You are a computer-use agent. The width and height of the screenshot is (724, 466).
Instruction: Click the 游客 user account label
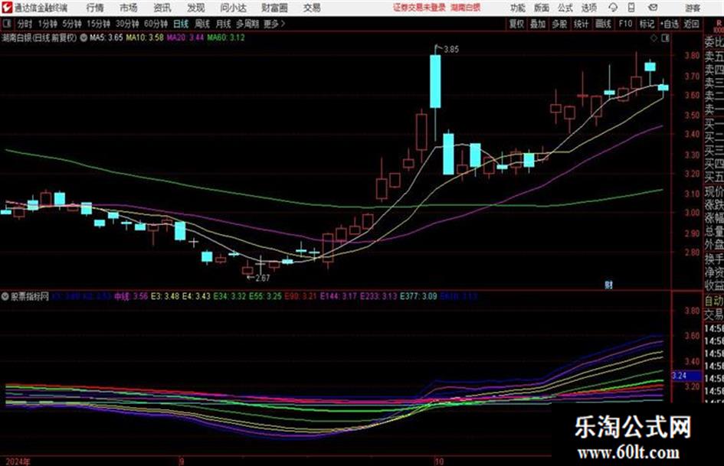pyautogui.click(x=692, y=8)
